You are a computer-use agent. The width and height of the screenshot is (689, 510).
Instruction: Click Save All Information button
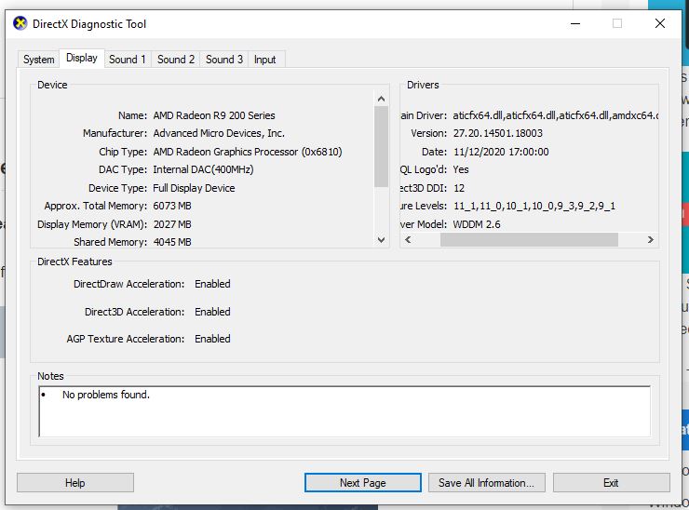click(486, 483)
